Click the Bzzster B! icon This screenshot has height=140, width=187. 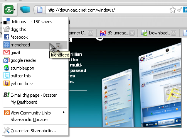(7, 95)
